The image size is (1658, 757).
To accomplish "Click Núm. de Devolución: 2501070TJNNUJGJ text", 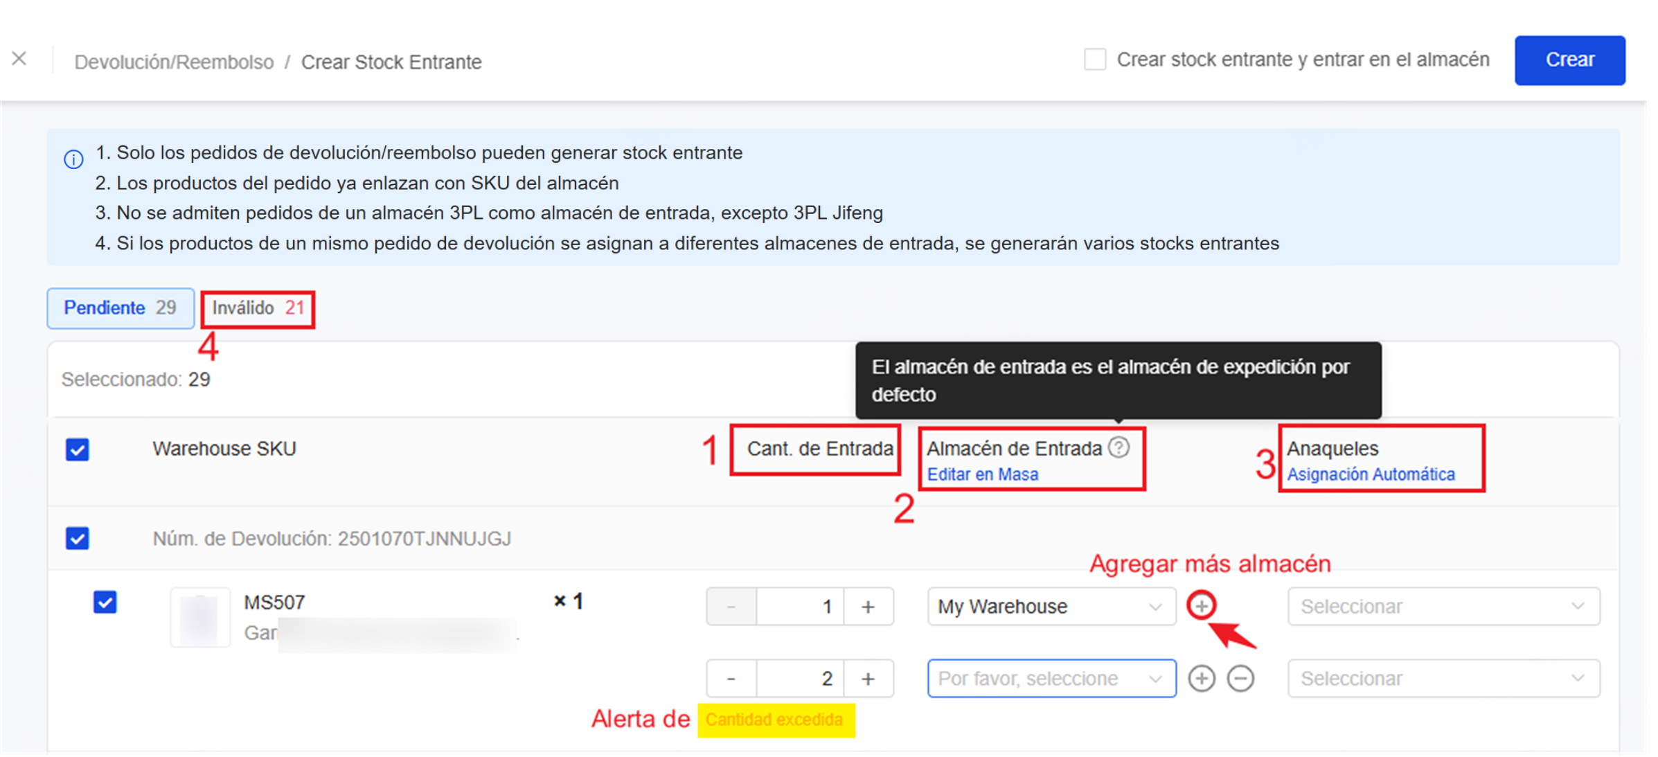I will [x=332, y=539].
